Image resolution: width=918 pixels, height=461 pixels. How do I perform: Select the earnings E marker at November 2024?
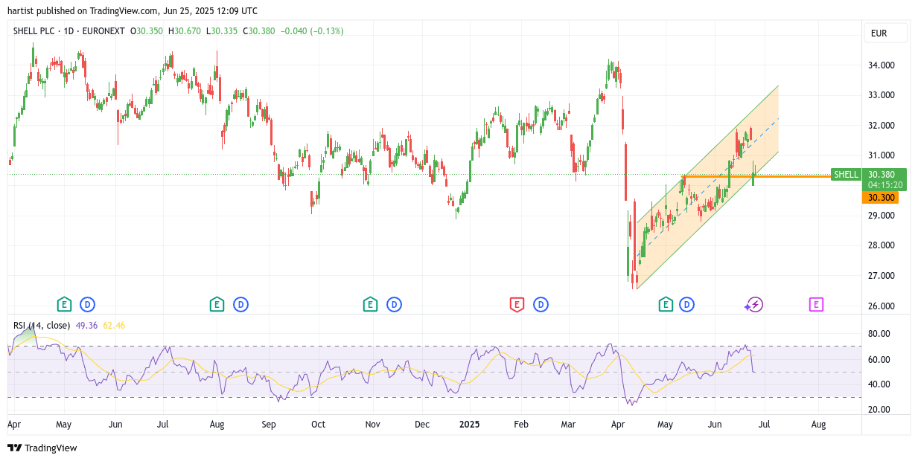click(370, 304)
